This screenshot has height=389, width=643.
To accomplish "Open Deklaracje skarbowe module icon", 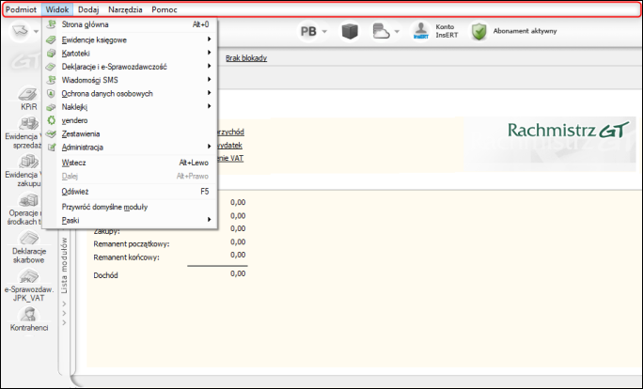I will 28,239.
